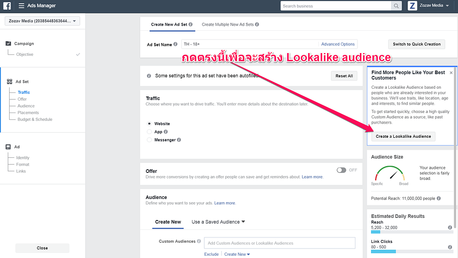458x258 pixels.
Task: Click info icon next to Create New Ad Set
Action: pos(191,25)
